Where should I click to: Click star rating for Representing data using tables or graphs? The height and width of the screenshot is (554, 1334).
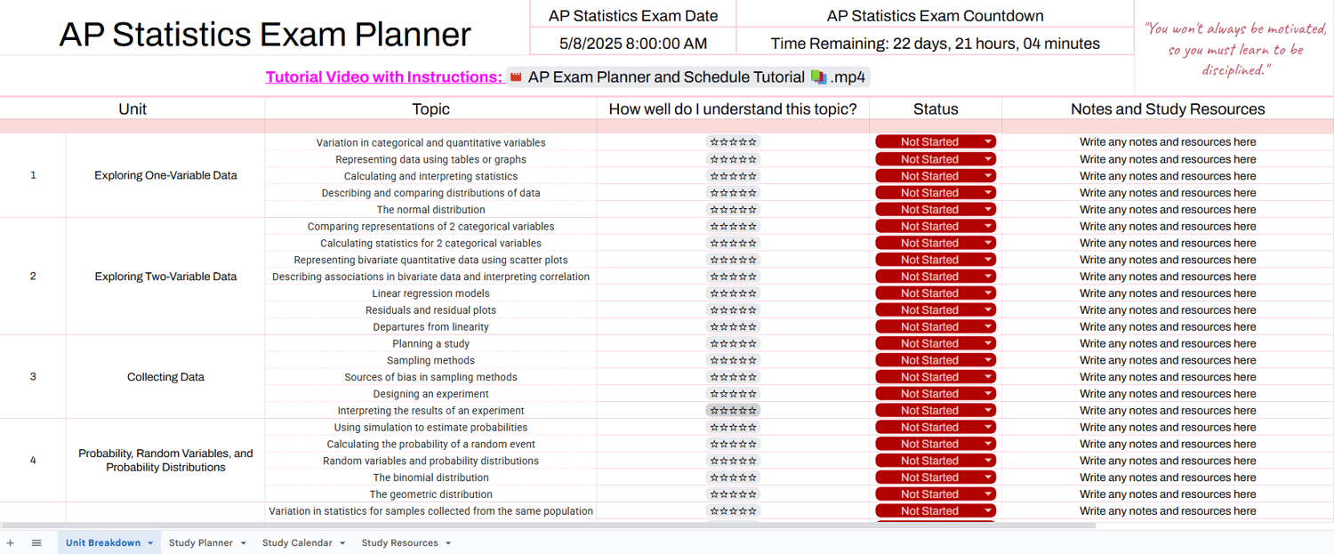(733, 159)
